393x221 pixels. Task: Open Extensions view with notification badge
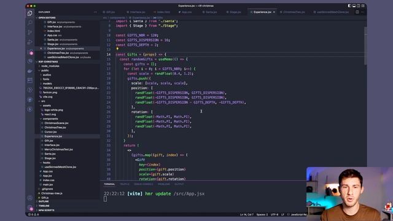click(x=30, y=52)
